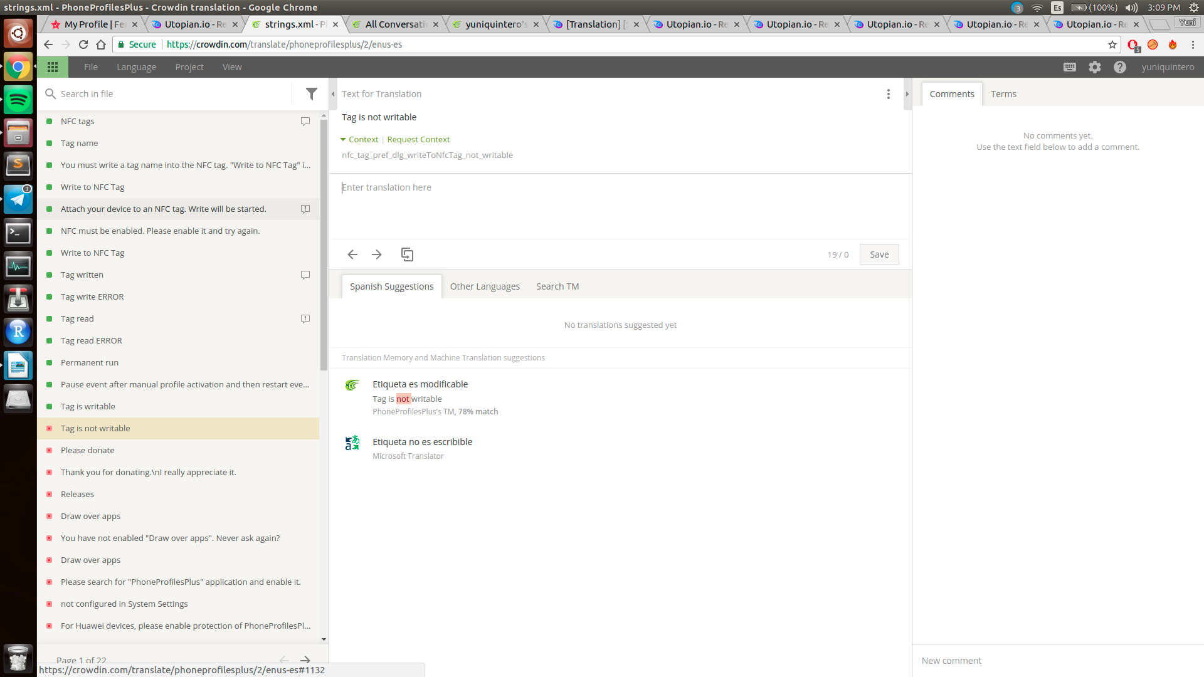The width and height of the screenshot is (1204, 677).
Task: Select the Spanish Suggestions tab
Action: 391,286
